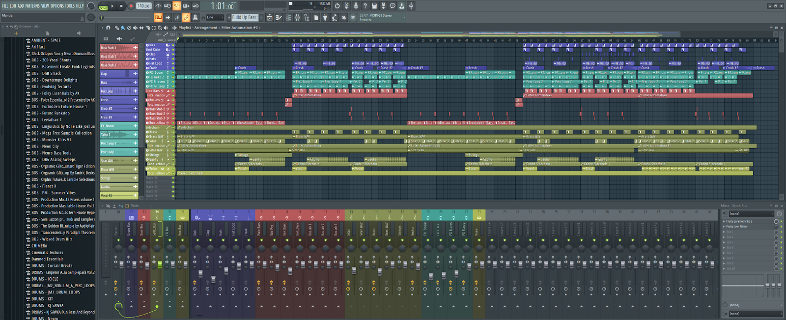The height and width of the screenshot is (320, 786).
Task: Open the Build Up Bass pattern selector
Action: pyautogui.click(x=244, y=18)
